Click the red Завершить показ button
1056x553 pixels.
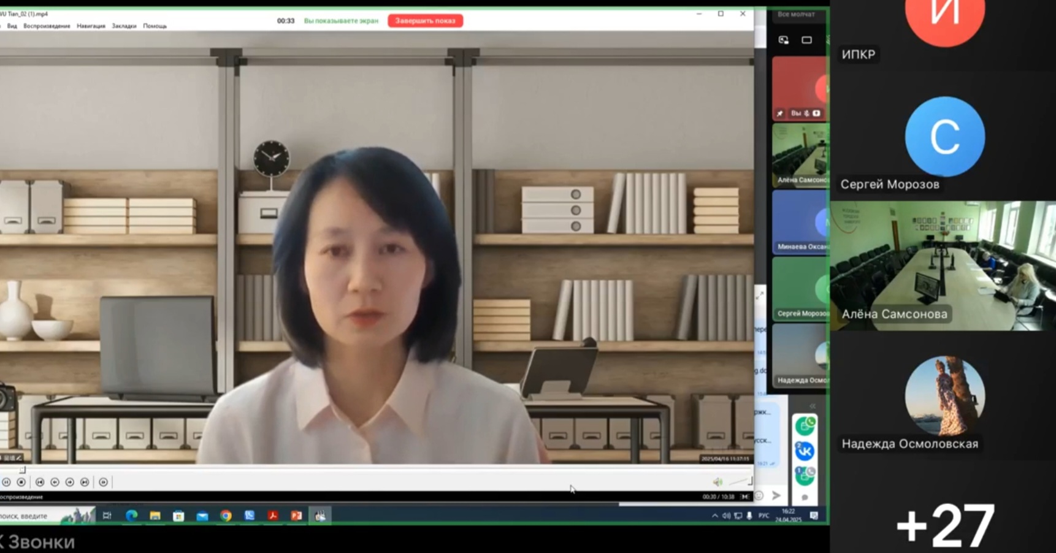[x=425, y=21]
